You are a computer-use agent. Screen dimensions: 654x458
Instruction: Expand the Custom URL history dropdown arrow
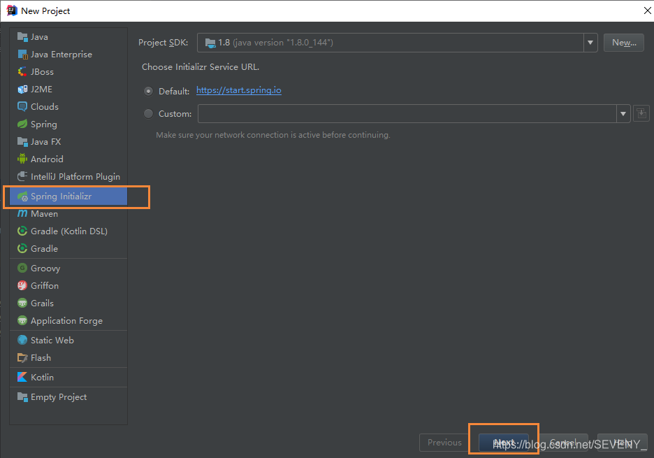[x=623, y=113]
